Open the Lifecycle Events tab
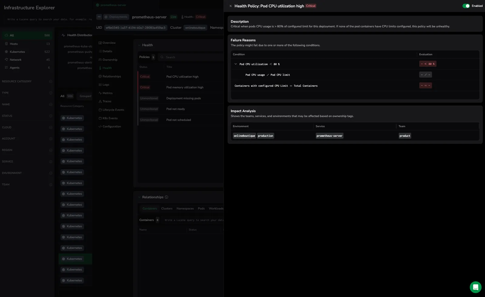 point(111,110)
